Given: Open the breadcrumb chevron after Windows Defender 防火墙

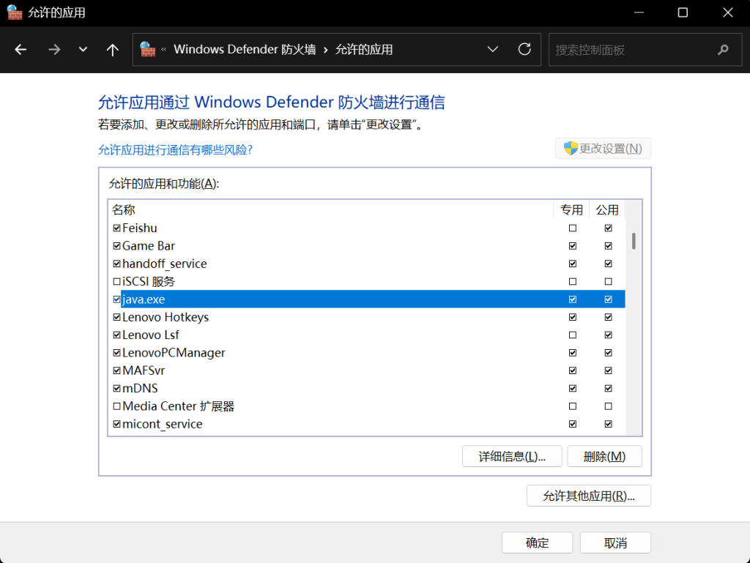Looking at the screenshot, I should 325,50.
